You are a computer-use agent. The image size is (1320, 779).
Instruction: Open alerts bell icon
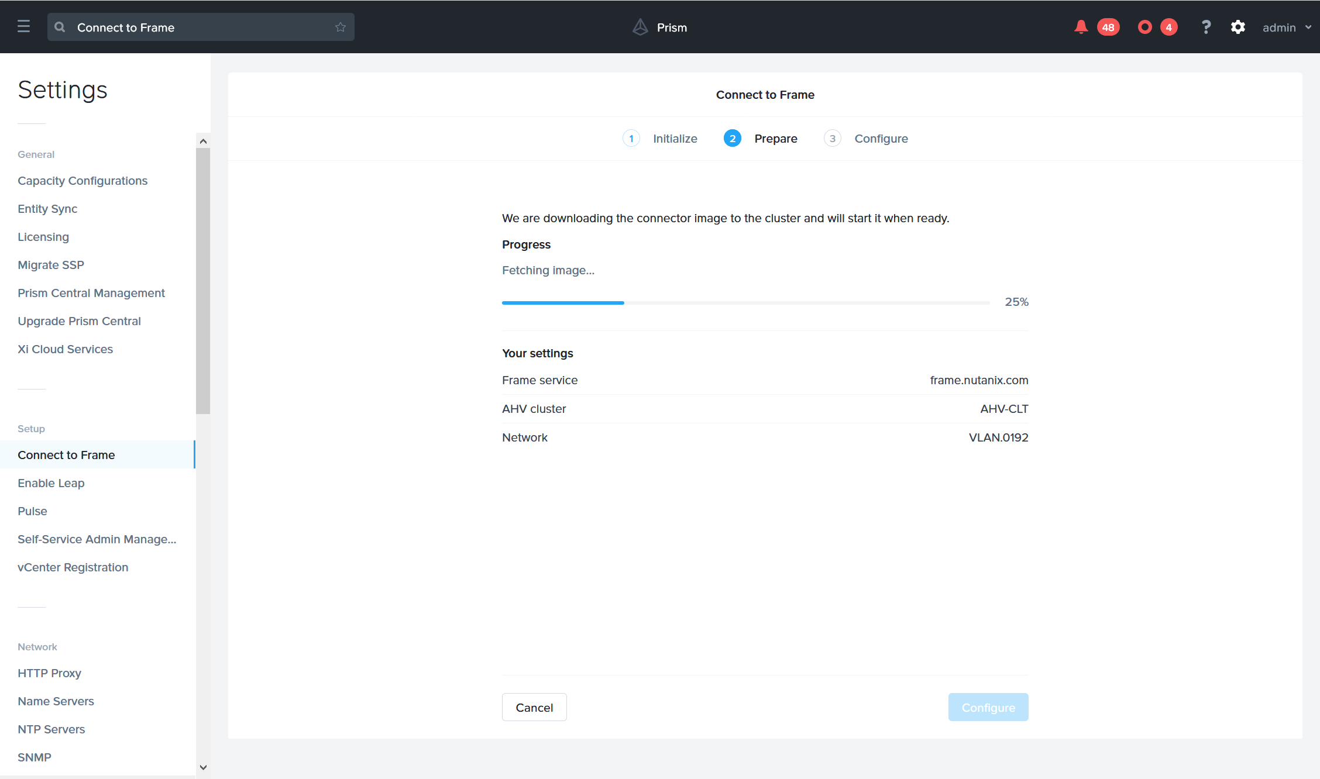[x=1081, y=27]
